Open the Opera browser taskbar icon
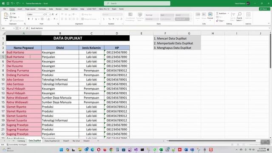This screenshot has height=153, width=272. pyautogui.click(x=99, y=150)
